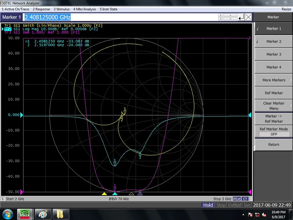
Task: Click the muted speaker tray icon
Action: click(264, 215)
